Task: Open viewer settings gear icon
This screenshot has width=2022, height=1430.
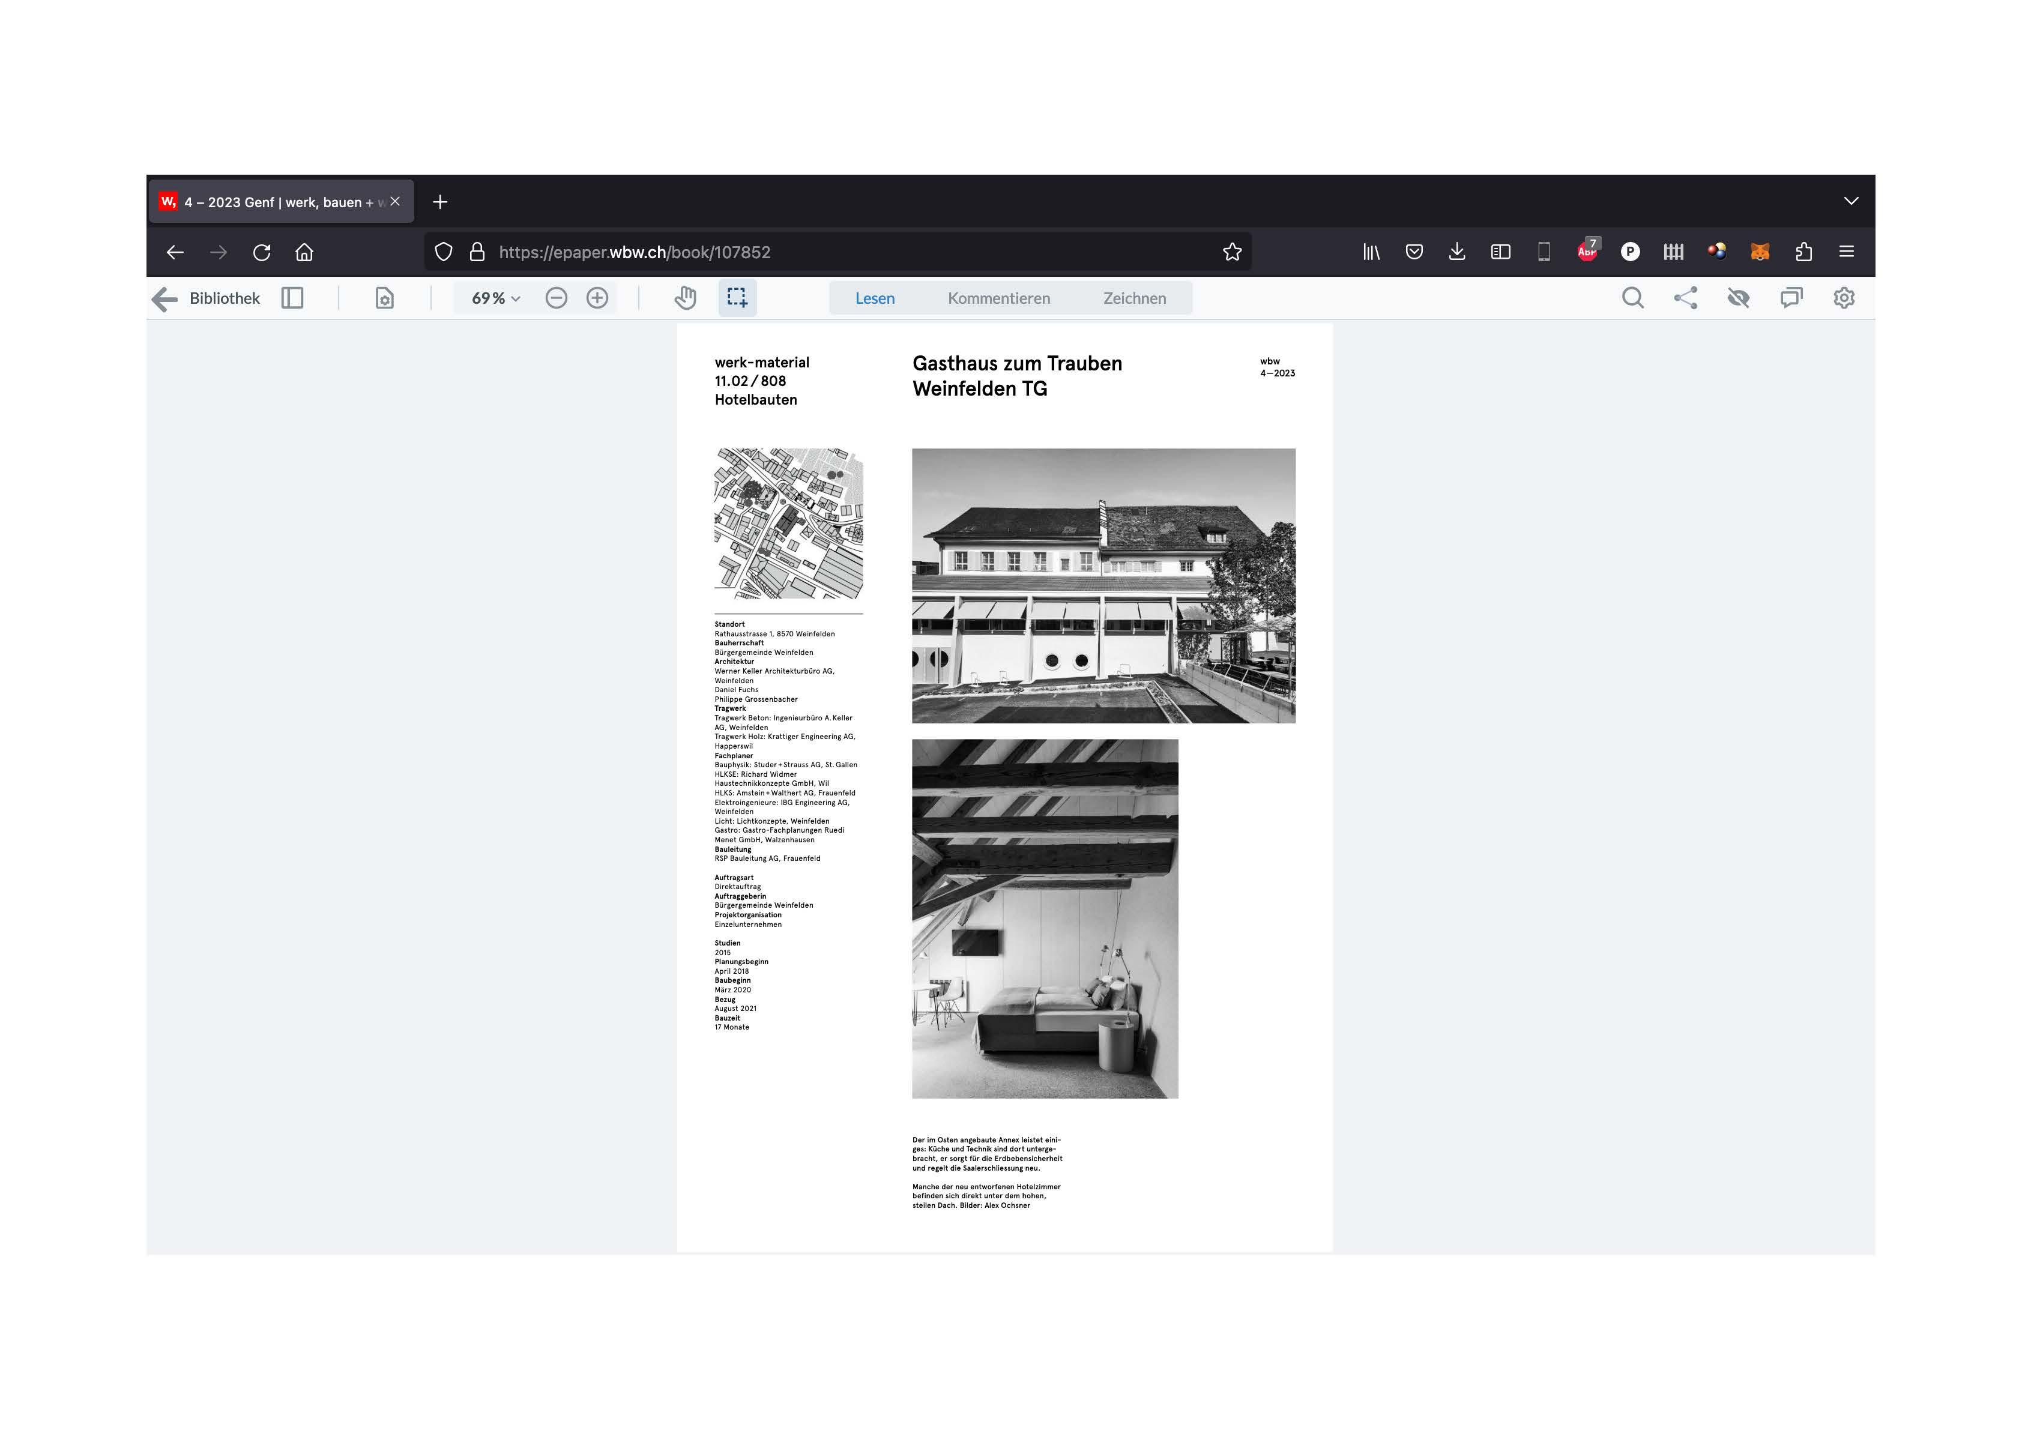Action: (x=1844, y=298)
